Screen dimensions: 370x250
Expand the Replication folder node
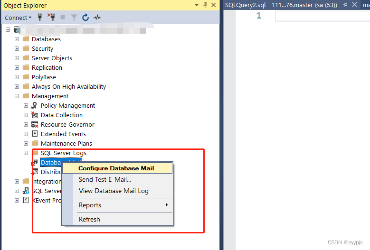click(x=17, y=68)
